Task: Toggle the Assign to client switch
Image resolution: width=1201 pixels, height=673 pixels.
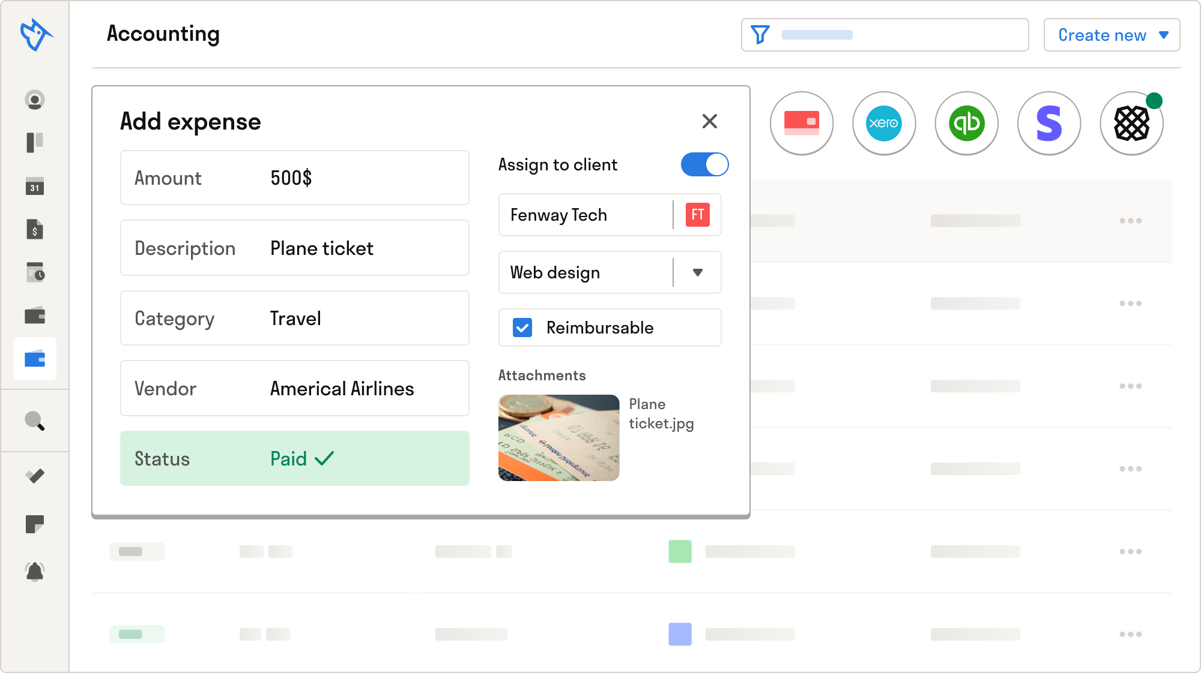Action: 704,164
